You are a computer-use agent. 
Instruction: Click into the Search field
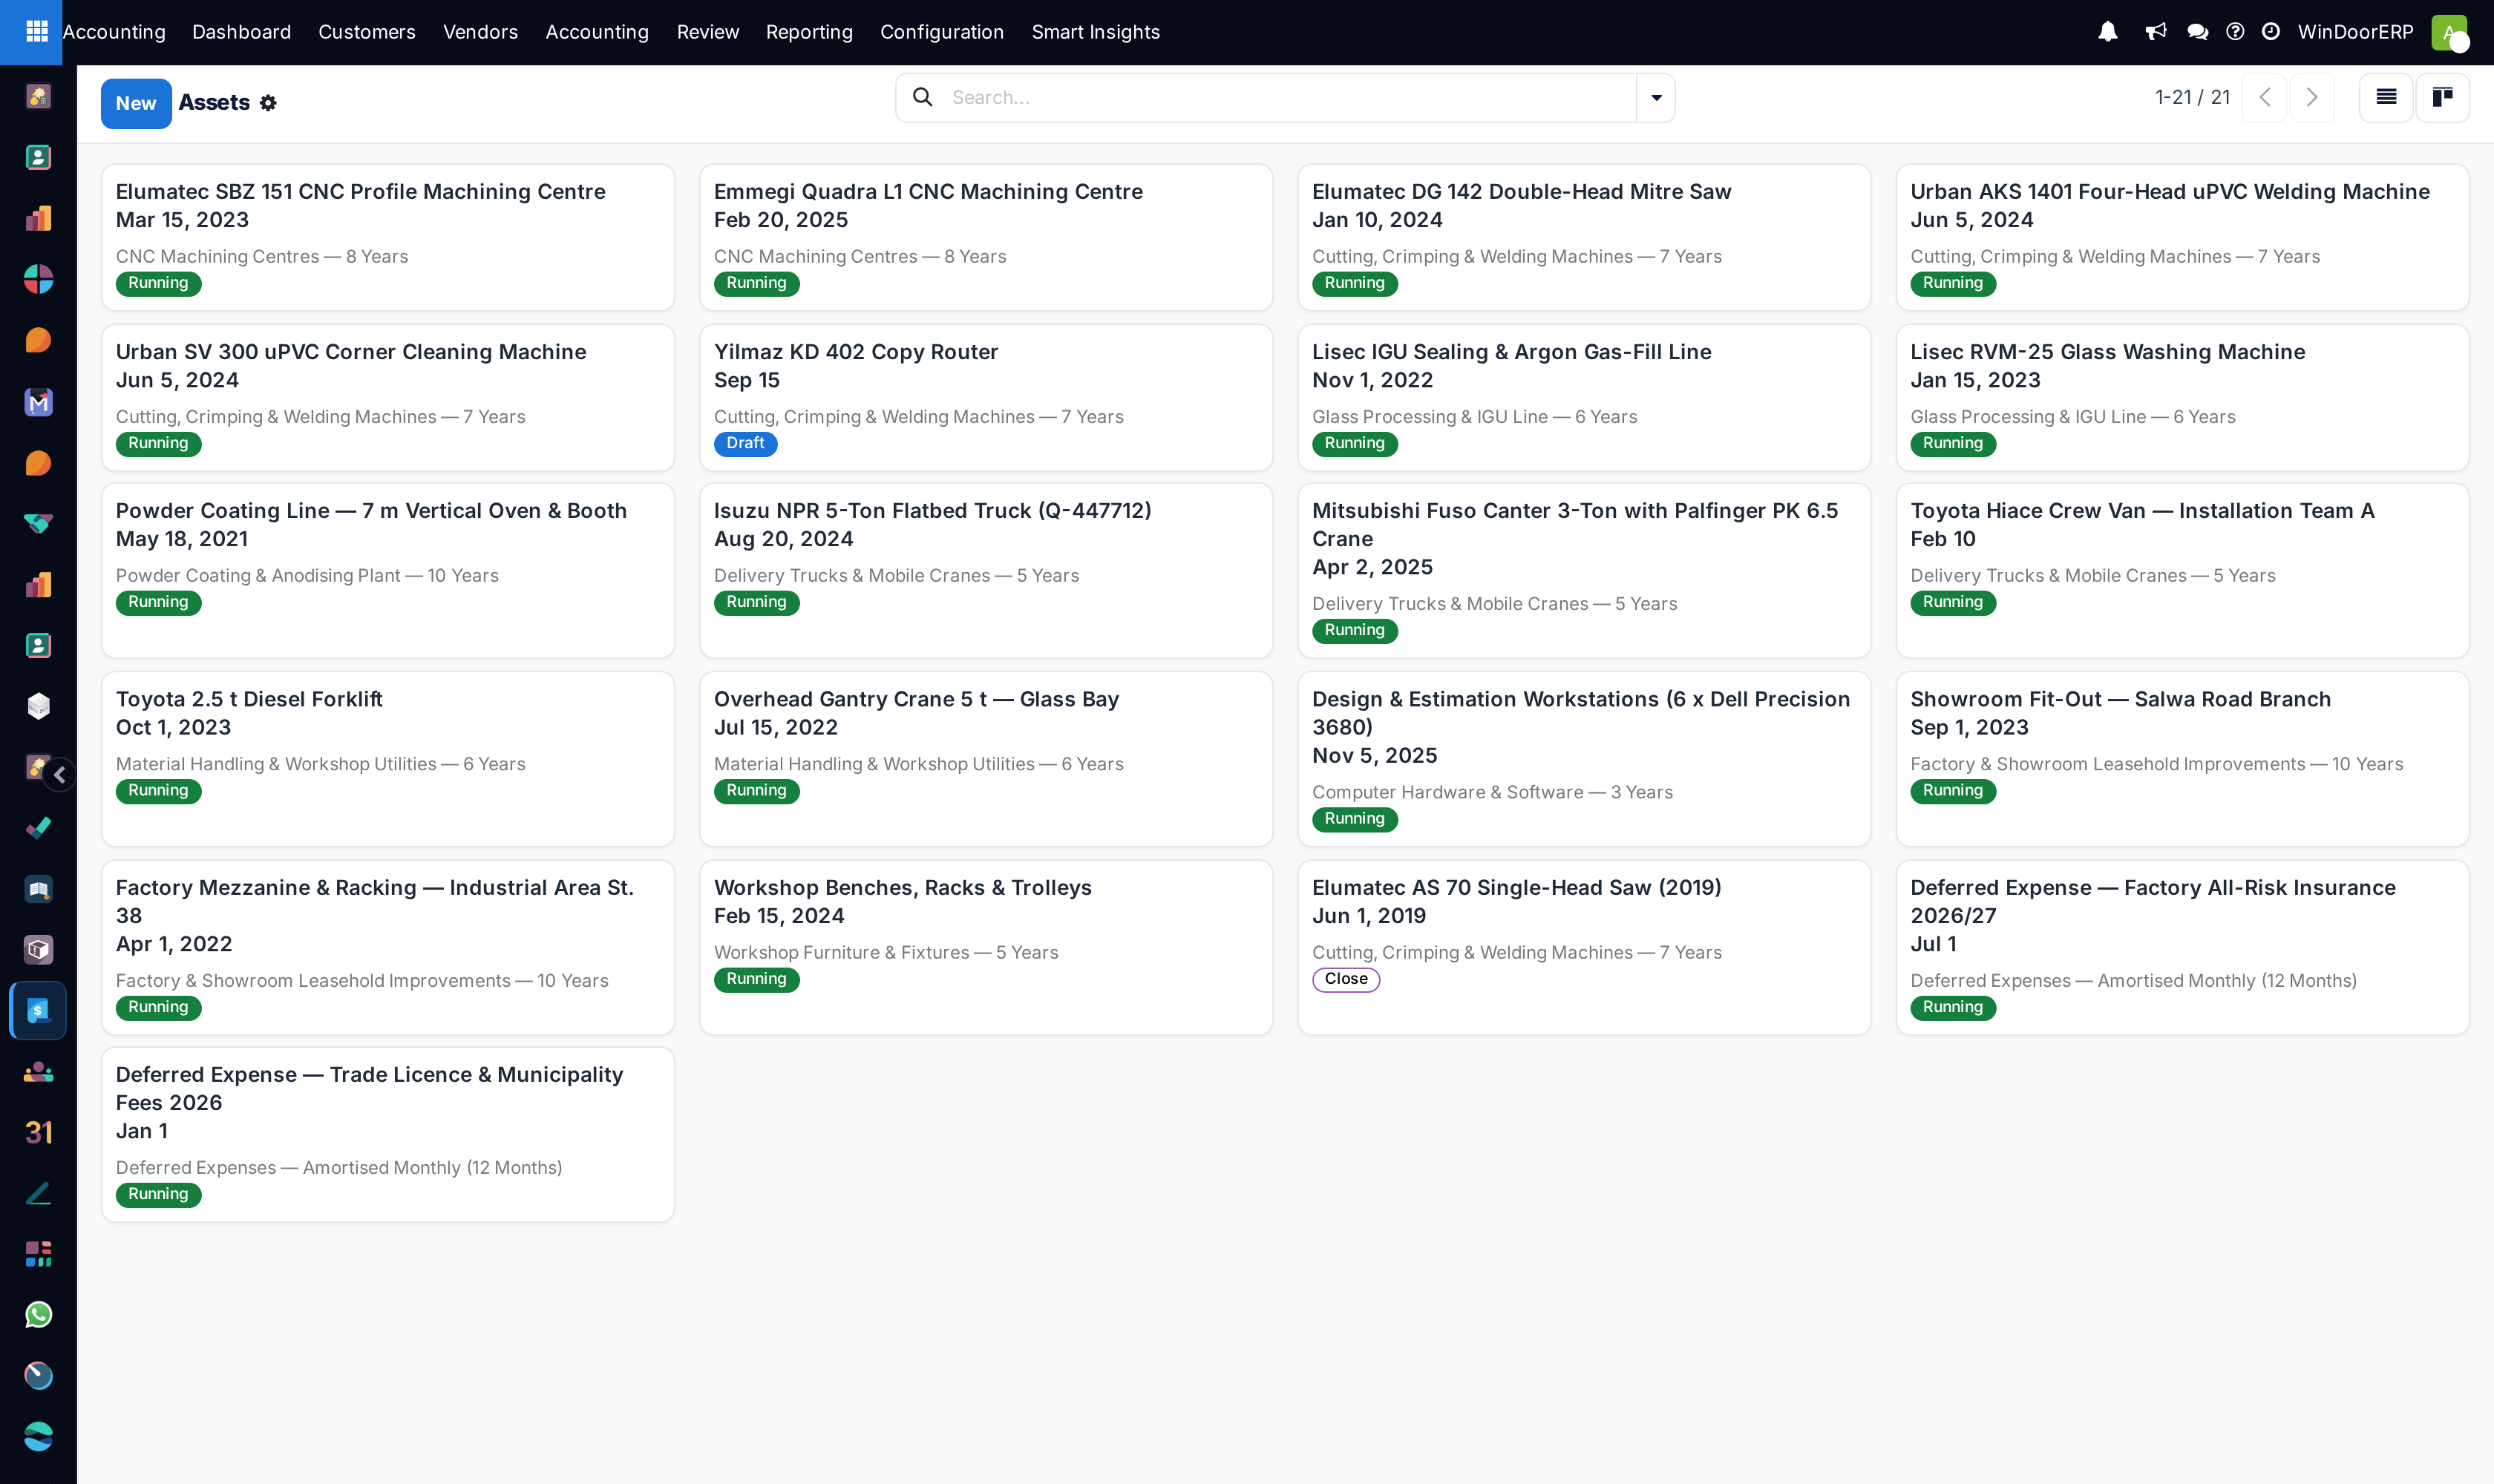1286,98
